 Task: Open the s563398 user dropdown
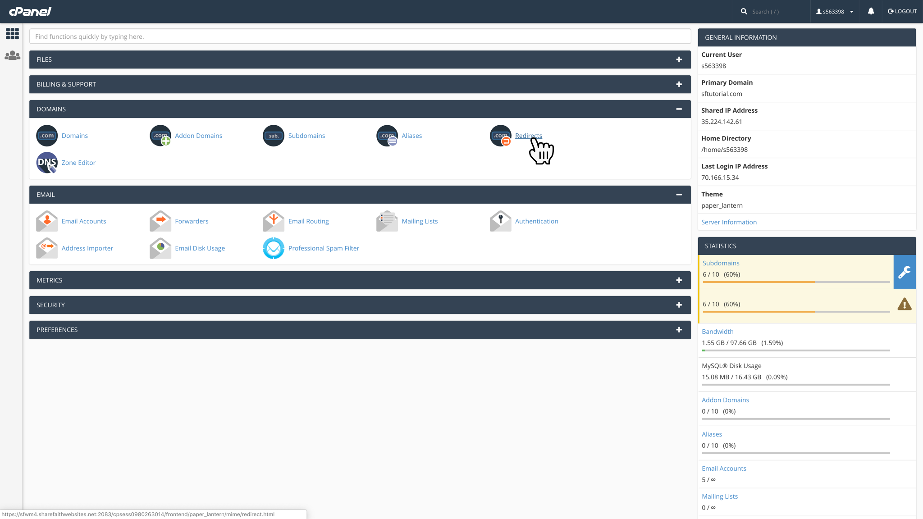835,12
